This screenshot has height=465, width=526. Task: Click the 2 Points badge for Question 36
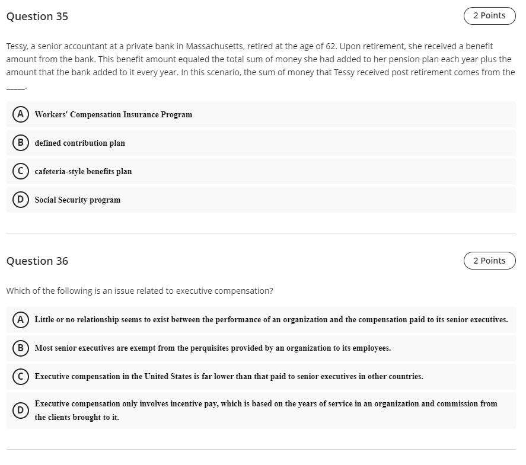point(489,260)
